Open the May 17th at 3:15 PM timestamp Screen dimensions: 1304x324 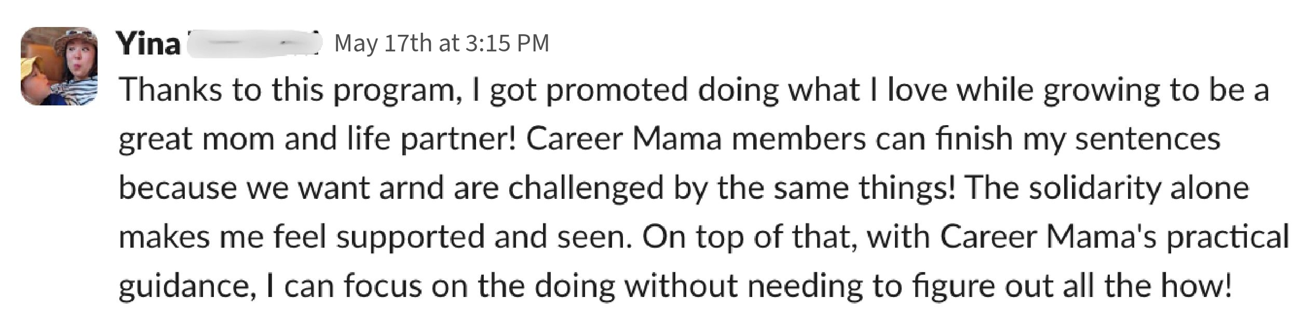tap(442, 43)
